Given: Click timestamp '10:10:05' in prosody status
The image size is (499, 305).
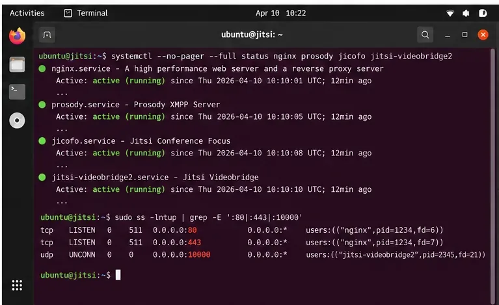Looking at the screenshot, I should click(x=285, y=116).
